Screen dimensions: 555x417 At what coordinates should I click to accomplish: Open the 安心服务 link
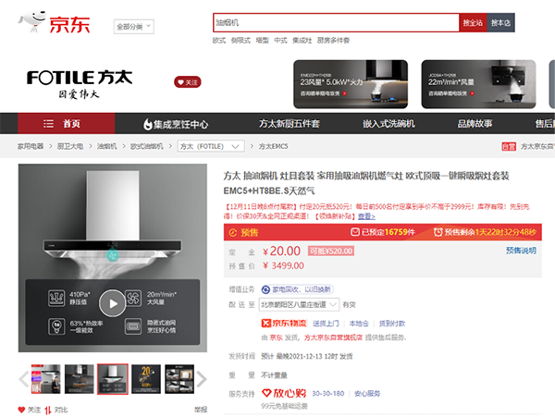click(x=367, y=393)
